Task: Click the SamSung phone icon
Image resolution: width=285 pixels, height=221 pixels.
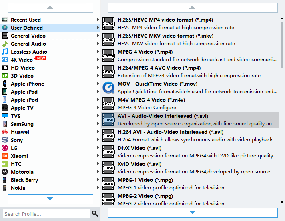Action: coord(5,124)
